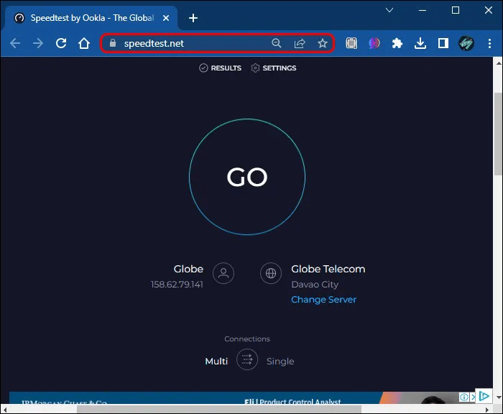Click the AdChoices triangle icon
This screenshot has height=414, width=503.
point(484,396)
